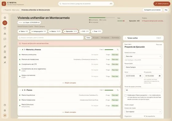Open the Cumplimiento del CTE row
172x121 pixels.
click(69, 64)
